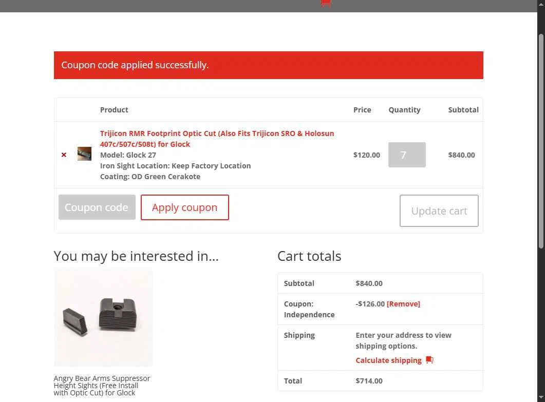Click the red cart icon in the top bar

click(x=326, y=3)
